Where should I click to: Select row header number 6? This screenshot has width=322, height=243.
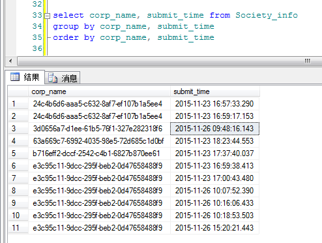pos(18,166)
